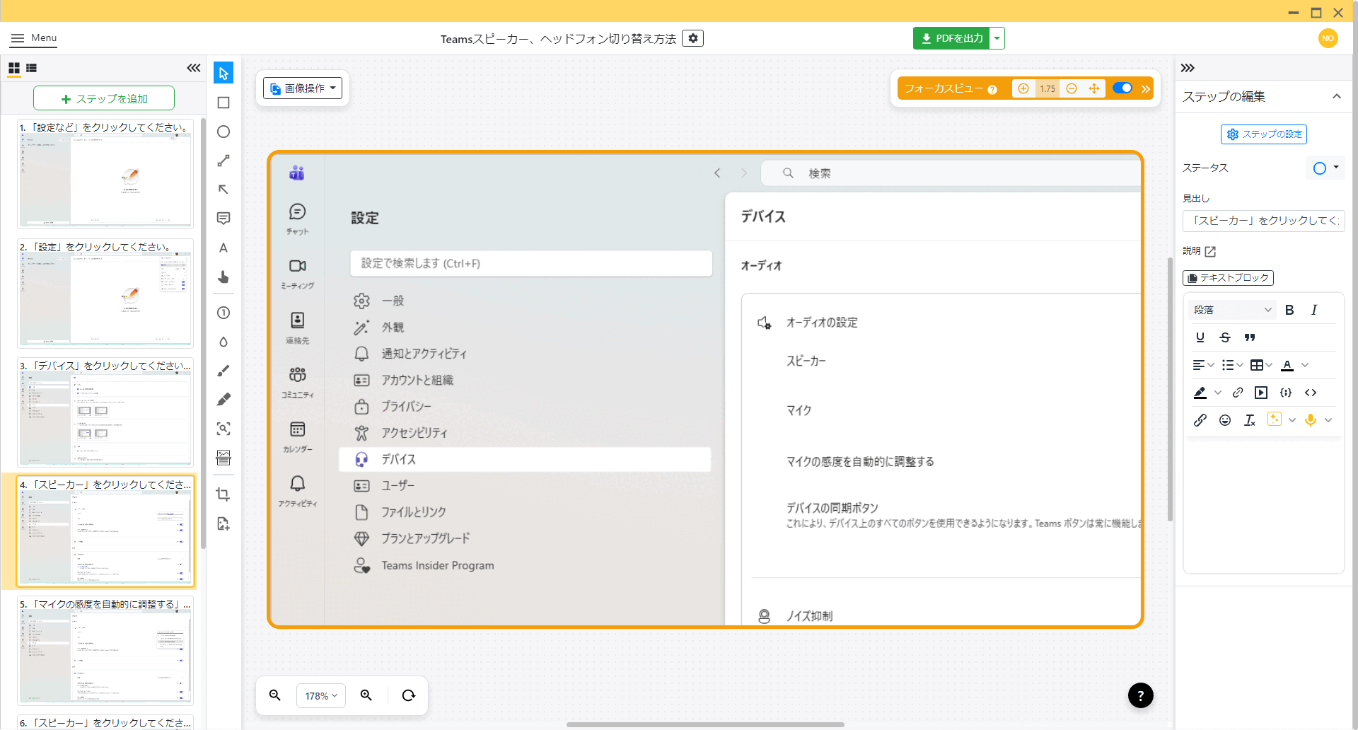Pick the numbered step marker tool
Screen dimensions: 1358x730
point(224,313)
